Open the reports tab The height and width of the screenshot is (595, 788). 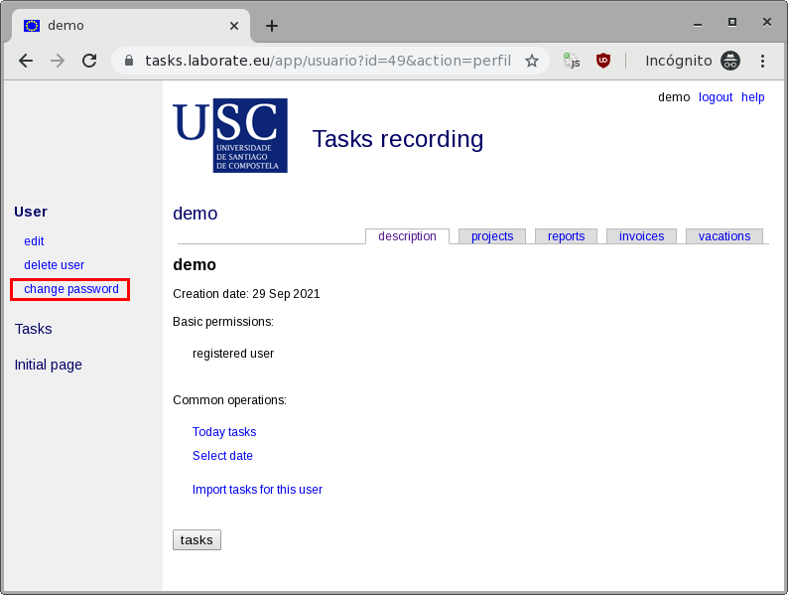[567, 236]
